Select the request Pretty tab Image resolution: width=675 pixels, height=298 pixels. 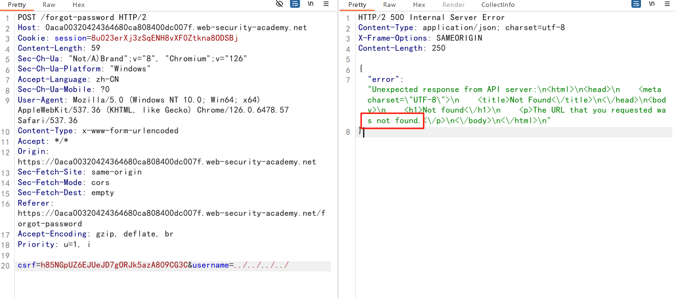[17, 5]
